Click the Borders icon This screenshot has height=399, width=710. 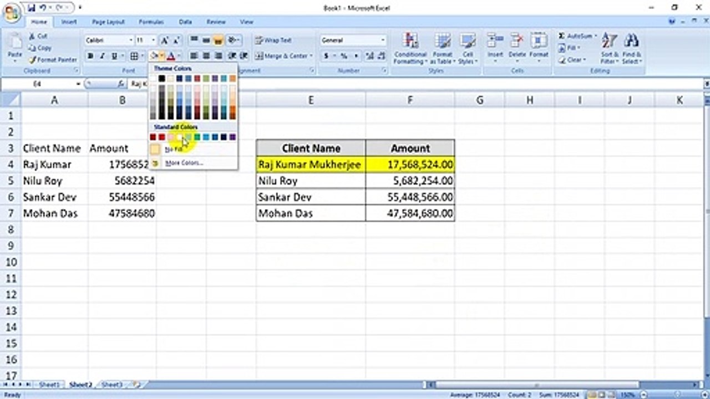coord(134,56)
